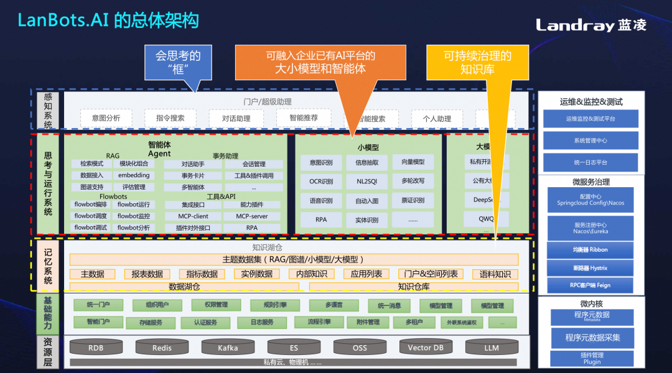Image resolution: width=672 pixels, height=373 pixels.
Task: Click the 多智能体 cell
Action: point(193,187)
